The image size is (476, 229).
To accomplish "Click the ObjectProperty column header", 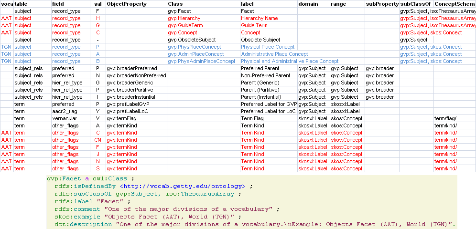I will tap(127, 4).
